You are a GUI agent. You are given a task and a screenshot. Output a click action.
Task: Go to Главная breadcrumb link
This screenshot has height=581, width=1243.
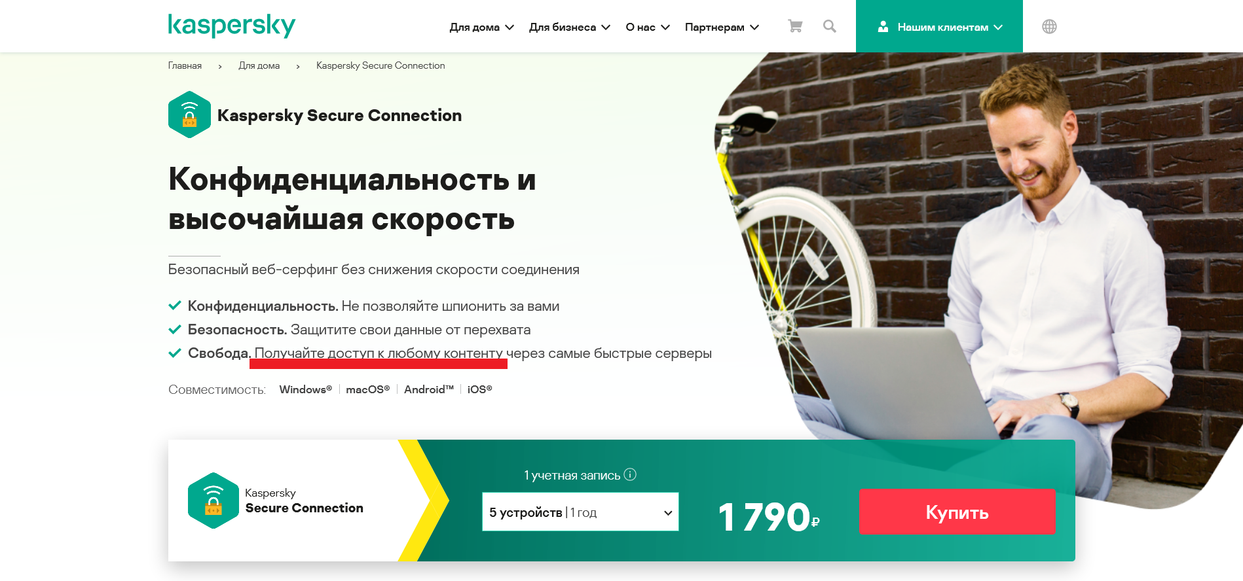click(x=185, y=65)
